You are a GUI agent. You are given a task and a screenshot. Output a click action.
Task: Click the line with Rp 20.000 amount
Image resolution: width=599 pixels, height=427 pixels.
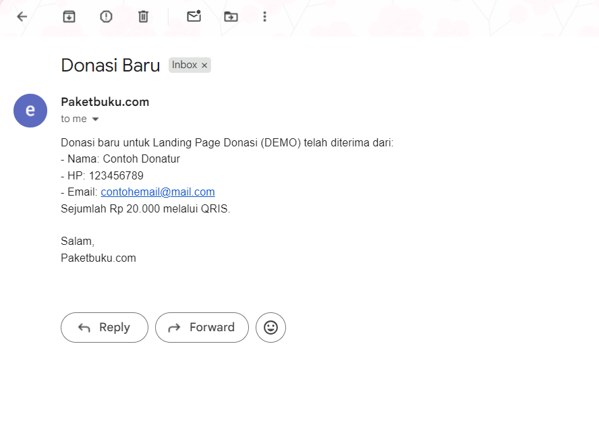145,208
